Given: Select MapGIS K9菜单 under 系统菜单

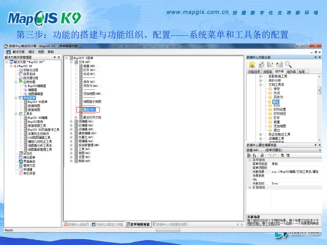Looking at the screenshot, I should pyautogui.click(x=38, y=102).
